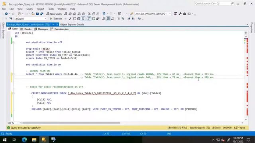Click the Parse checkmark icon
The width and height of the screenshot is (255, 143).
(x=70, y=19)
